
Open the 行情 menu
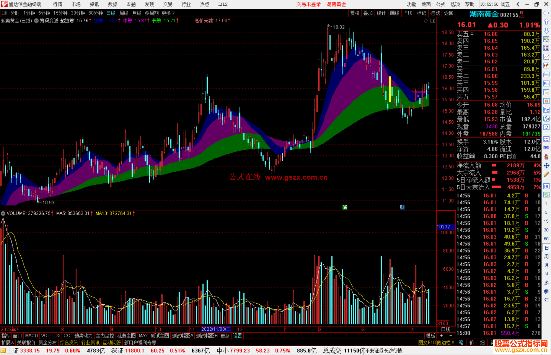click(x=57, y=4)
